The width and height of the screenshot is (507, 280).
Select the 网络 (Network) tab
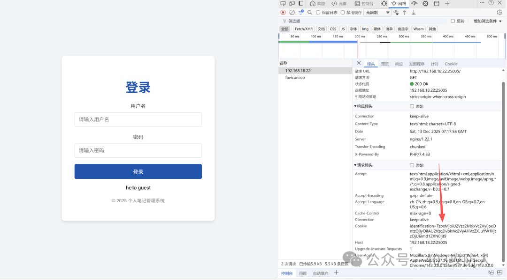(x=399, y=4)
